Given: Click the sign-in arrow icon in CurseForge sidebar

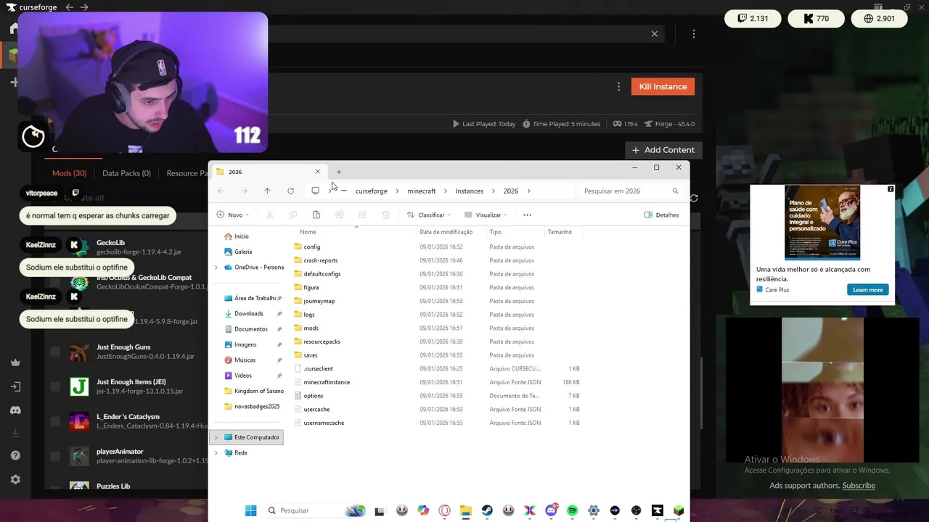Looking at the screenshot, I should click(15, 386).
